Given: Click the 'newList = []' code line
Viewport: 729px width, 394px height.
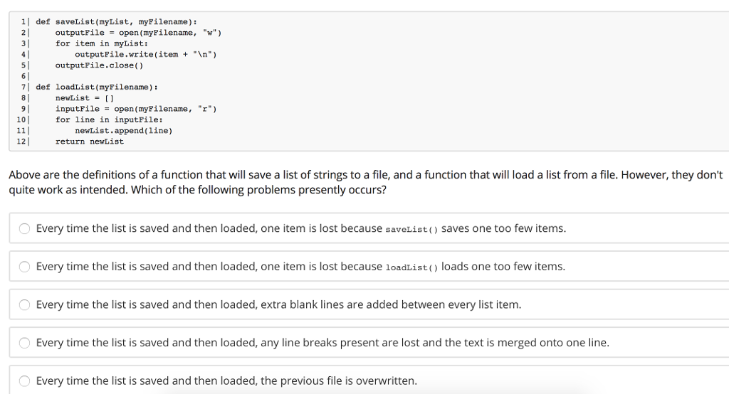Looking at the screenshot, I should pyautogui.click(x=85, y=97).
